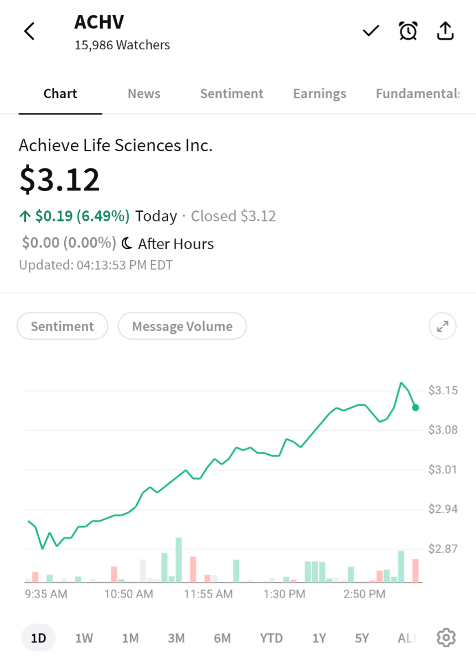
Task: Toggle the Sentiment chart overlay
Action: [x=63, y=327]
